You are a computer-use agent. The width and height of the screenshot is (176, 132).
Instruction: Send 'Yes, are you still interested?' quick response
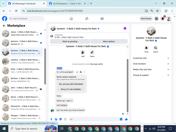click(x=71, y=84)
